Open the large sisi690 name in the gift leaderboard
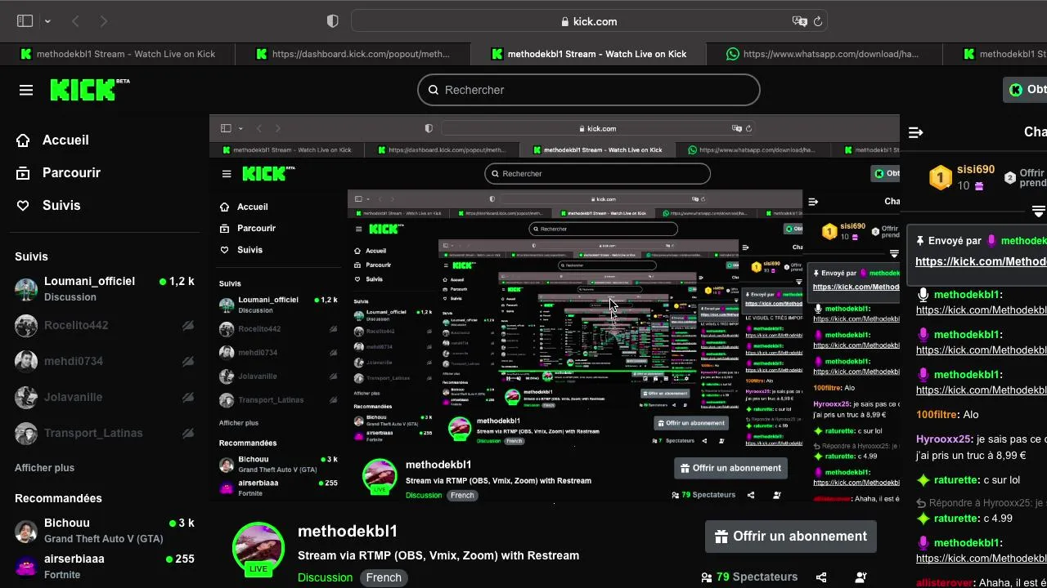 coord(976,170)
